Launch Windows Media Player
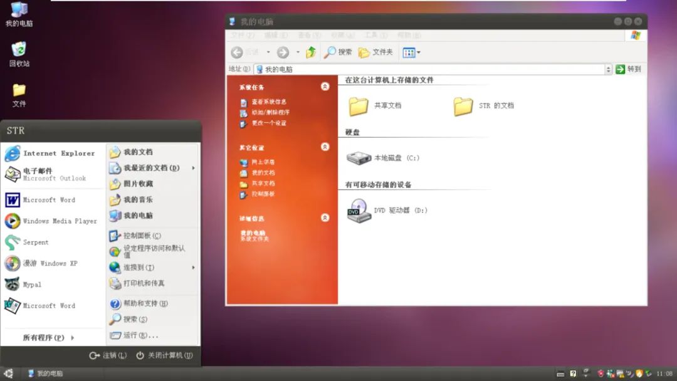The width and height of the screenshot is (677, 381). click(51, 221)
